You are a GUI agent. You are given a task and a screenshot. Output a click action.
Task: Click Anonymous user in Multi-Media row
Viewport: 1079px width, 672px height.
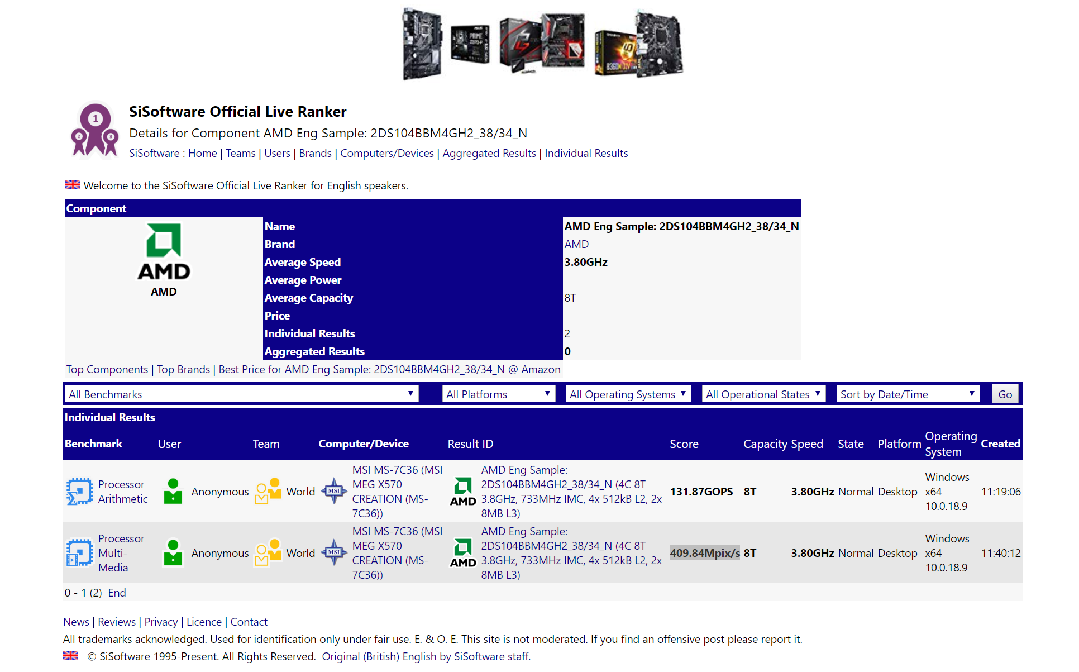coord(220,553)
